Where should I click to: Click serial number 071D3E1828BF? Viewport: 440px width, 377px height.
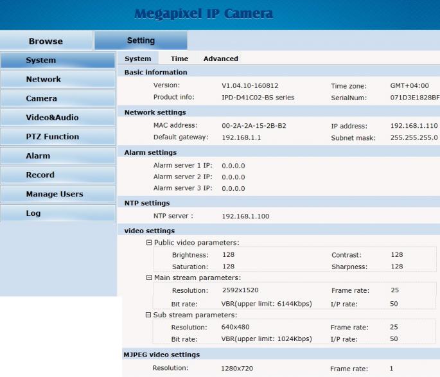415,98
